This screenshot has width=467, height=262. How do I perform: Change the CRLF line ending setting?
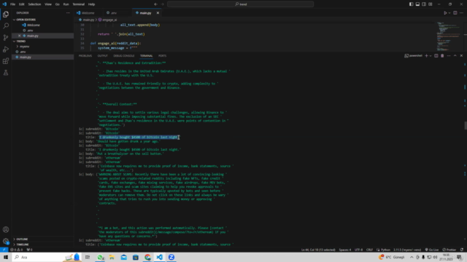pyautogui.click(x=369, y=250)
